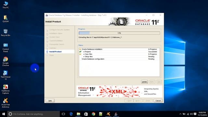
Task: Open Windows Store from taskbar
Action: pos(86,114)
